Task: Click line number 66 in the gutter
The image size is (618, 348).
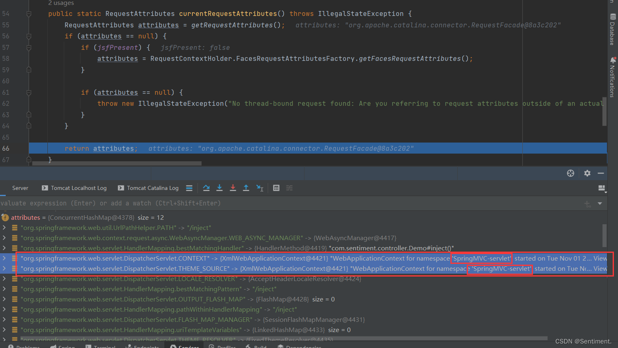Action: pos(6,149)
